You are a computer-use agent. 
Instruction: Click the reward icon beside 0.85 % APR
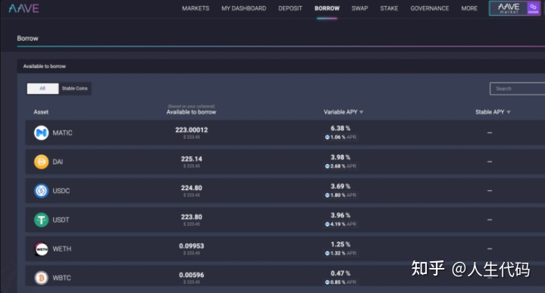pos(327,282)
